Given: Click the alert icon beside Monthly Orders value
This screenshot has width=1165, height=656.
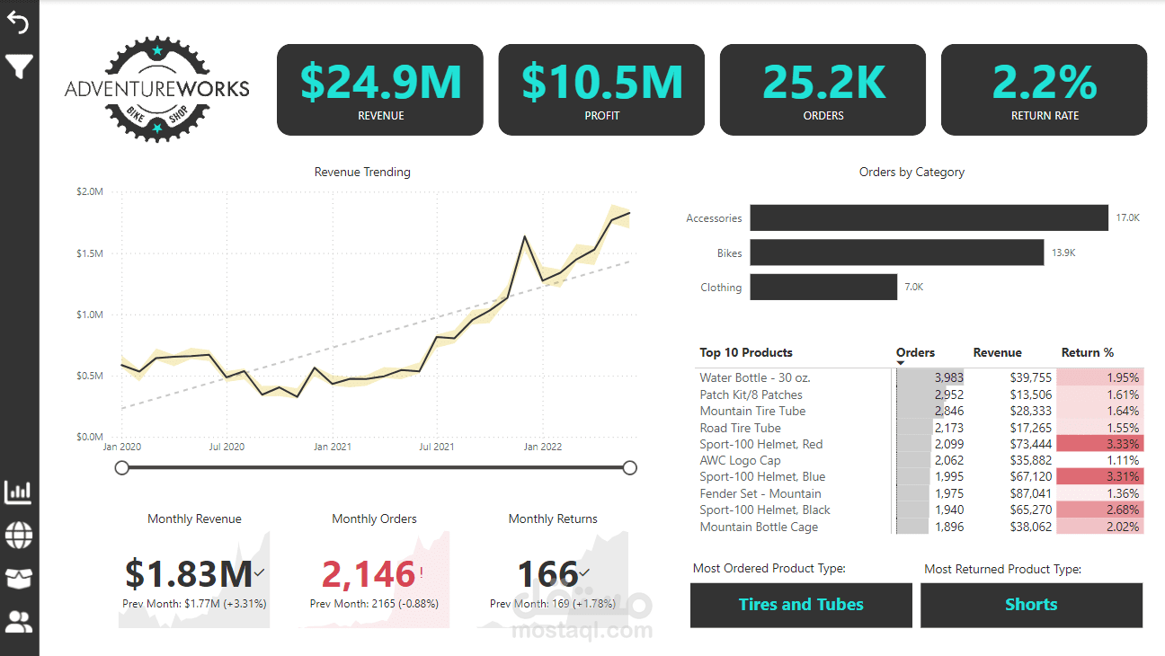Looking at the screenshot, I should pos(422,573).
